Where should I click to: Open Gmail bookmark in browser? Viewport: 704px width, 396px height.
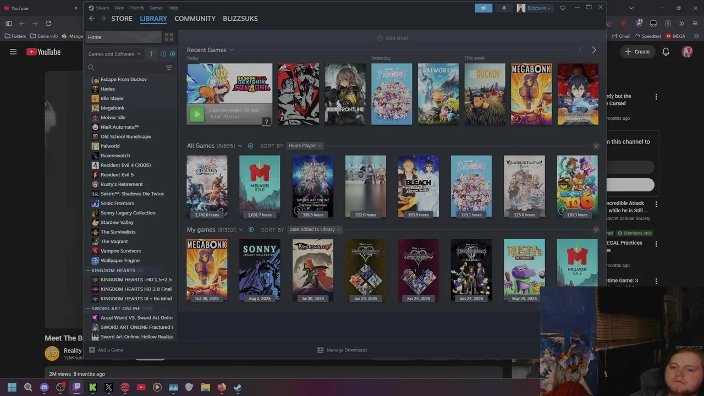pos(620,36)
